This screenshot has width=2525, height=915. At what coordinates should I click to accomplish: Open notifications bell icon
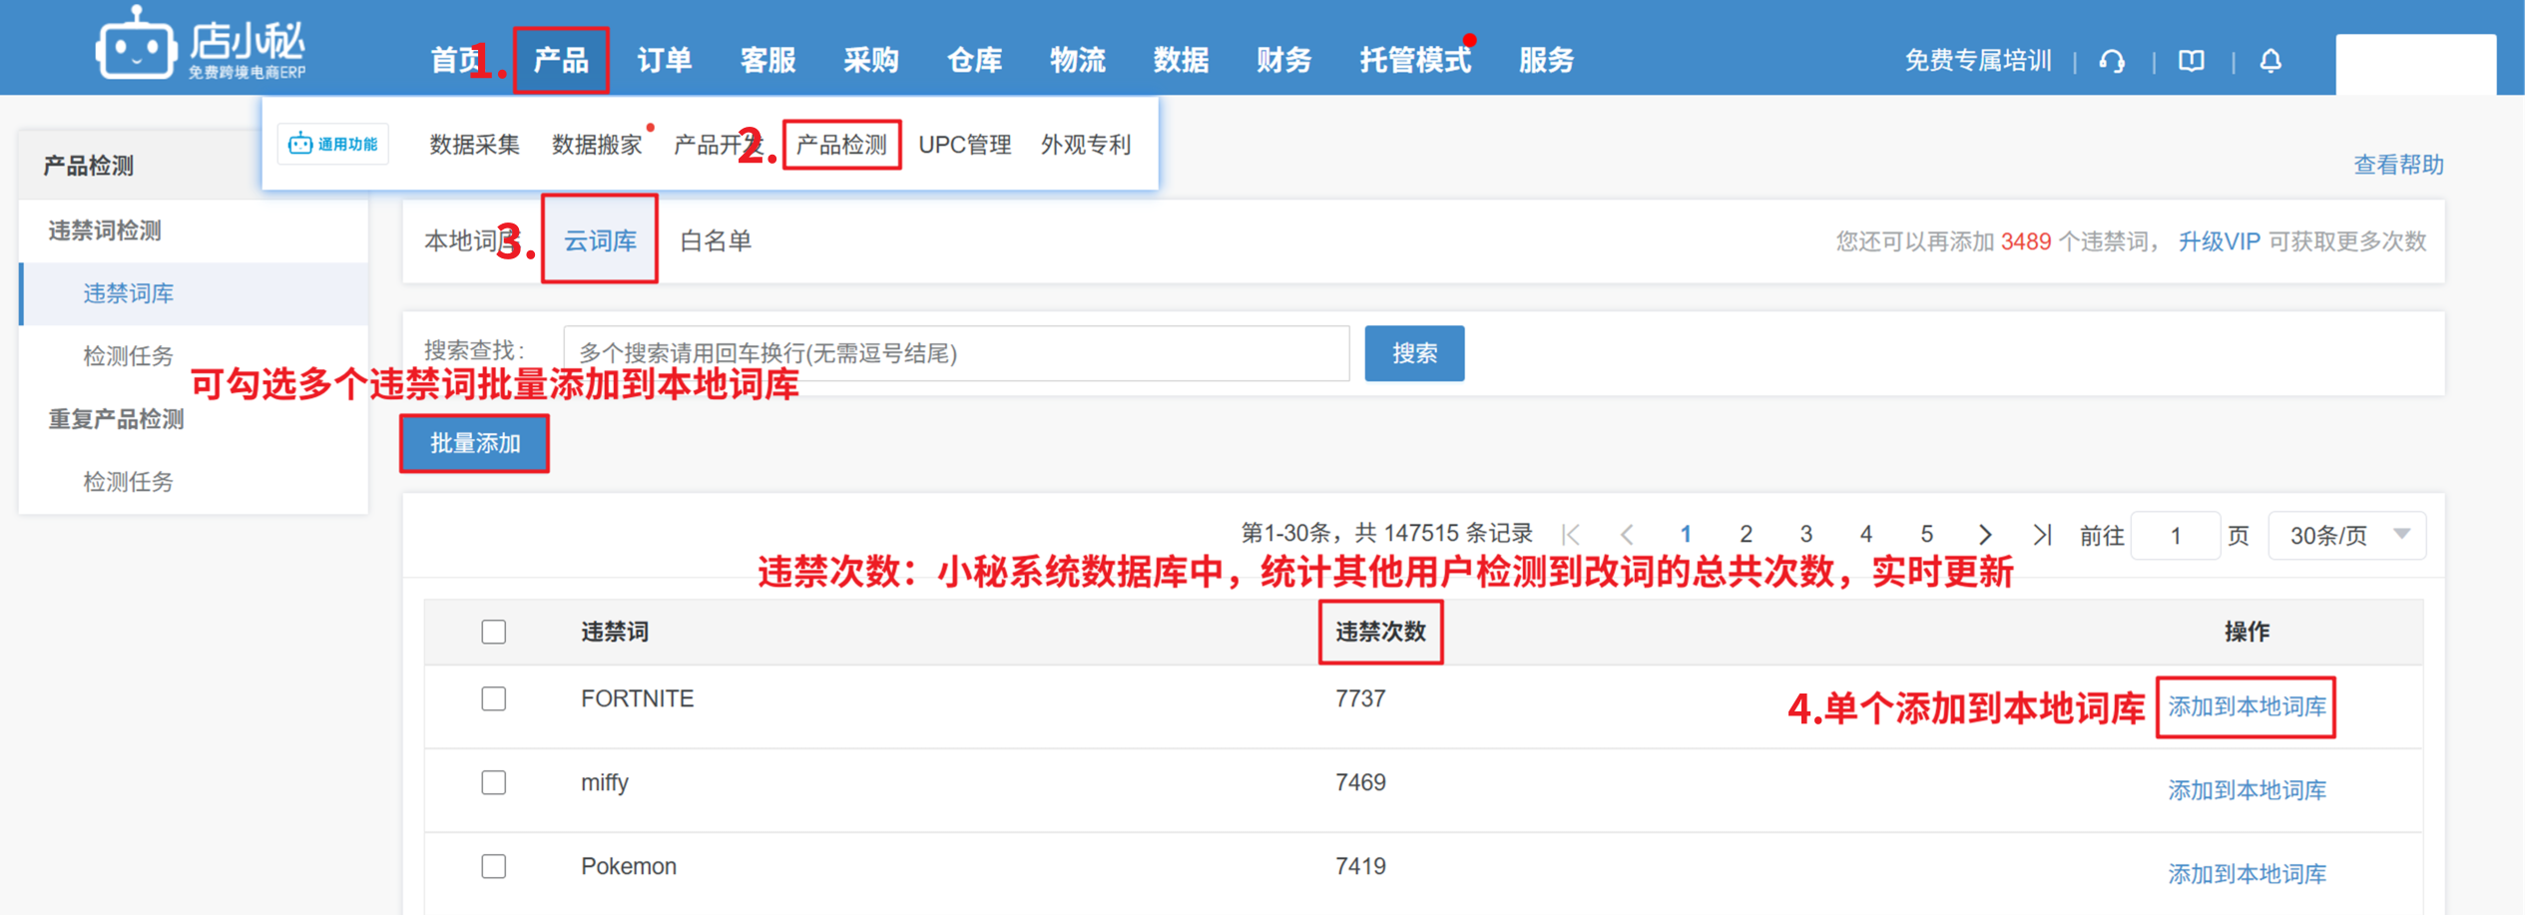pos(2271,62)
